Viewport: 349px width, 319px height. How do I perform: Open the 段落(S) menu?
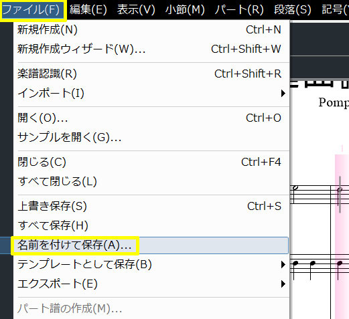(x=292, y=9)
